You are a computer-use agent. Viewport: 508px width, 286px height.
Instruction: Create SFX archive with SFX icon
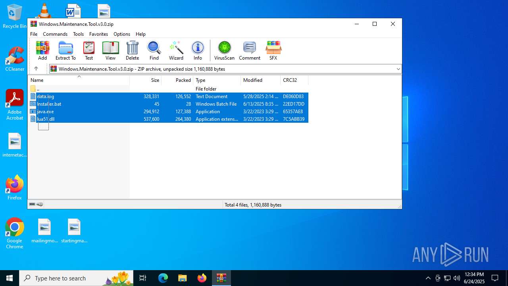[273, 50]
